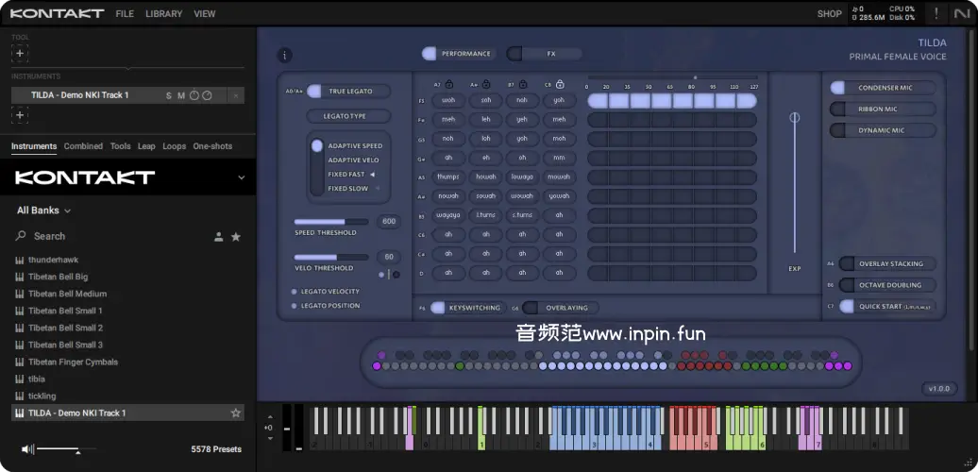The height and width of the screenshot is (472, 978).
Task: Expand the All Banks dropdown
Action: [43, 211]
